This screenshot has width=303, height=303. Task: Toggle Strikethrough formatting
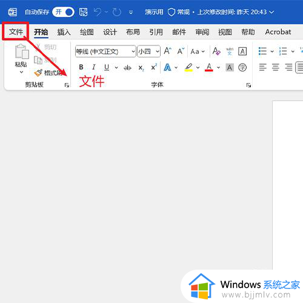click(127, 67)
